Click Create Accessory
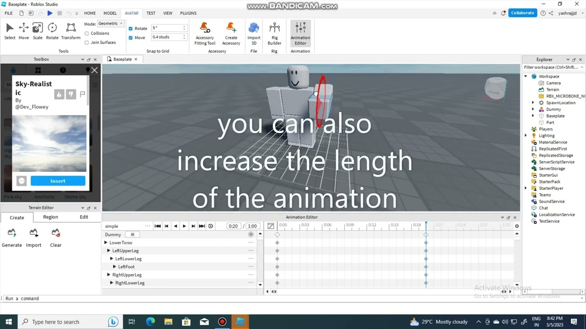The width and height of the screenshot is (586, 329). tap(231, 33)
